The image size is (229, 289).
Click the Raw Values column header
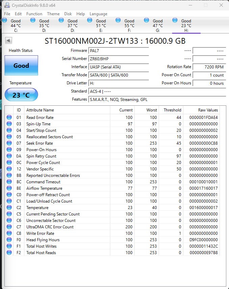(201, 110)
